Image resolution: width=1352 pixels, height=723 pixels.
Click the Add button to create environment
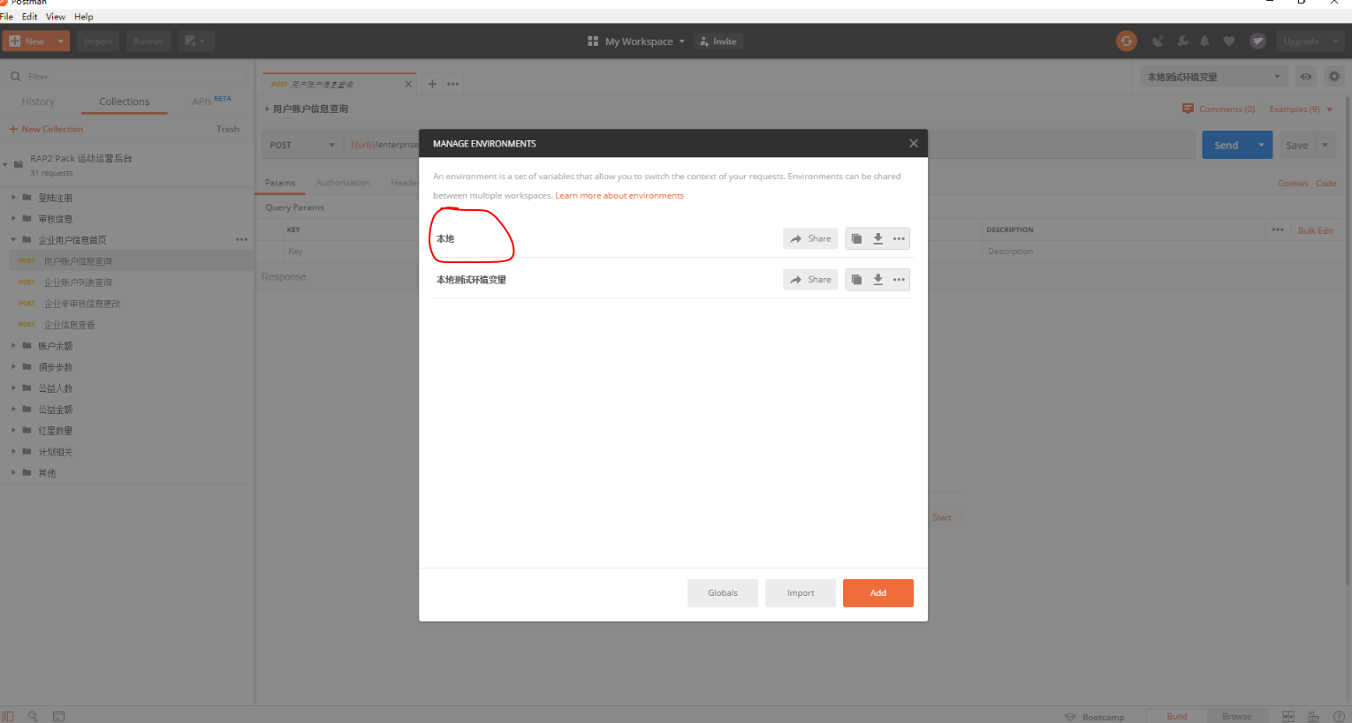(877, 592)
